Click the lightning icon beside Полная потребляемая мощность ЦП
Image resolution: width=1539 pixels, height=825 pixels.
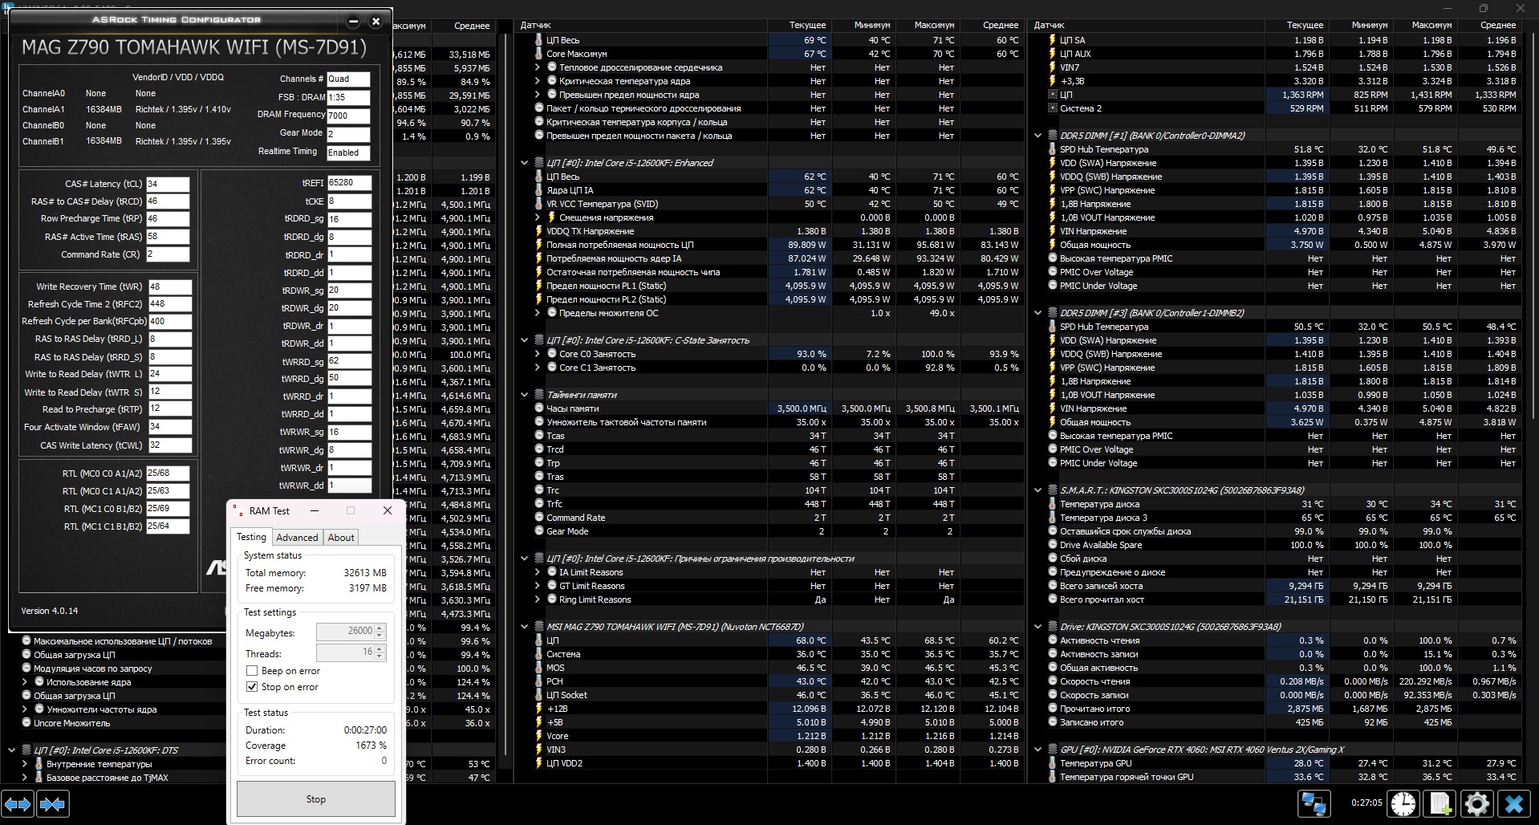(x=539, y=245)
